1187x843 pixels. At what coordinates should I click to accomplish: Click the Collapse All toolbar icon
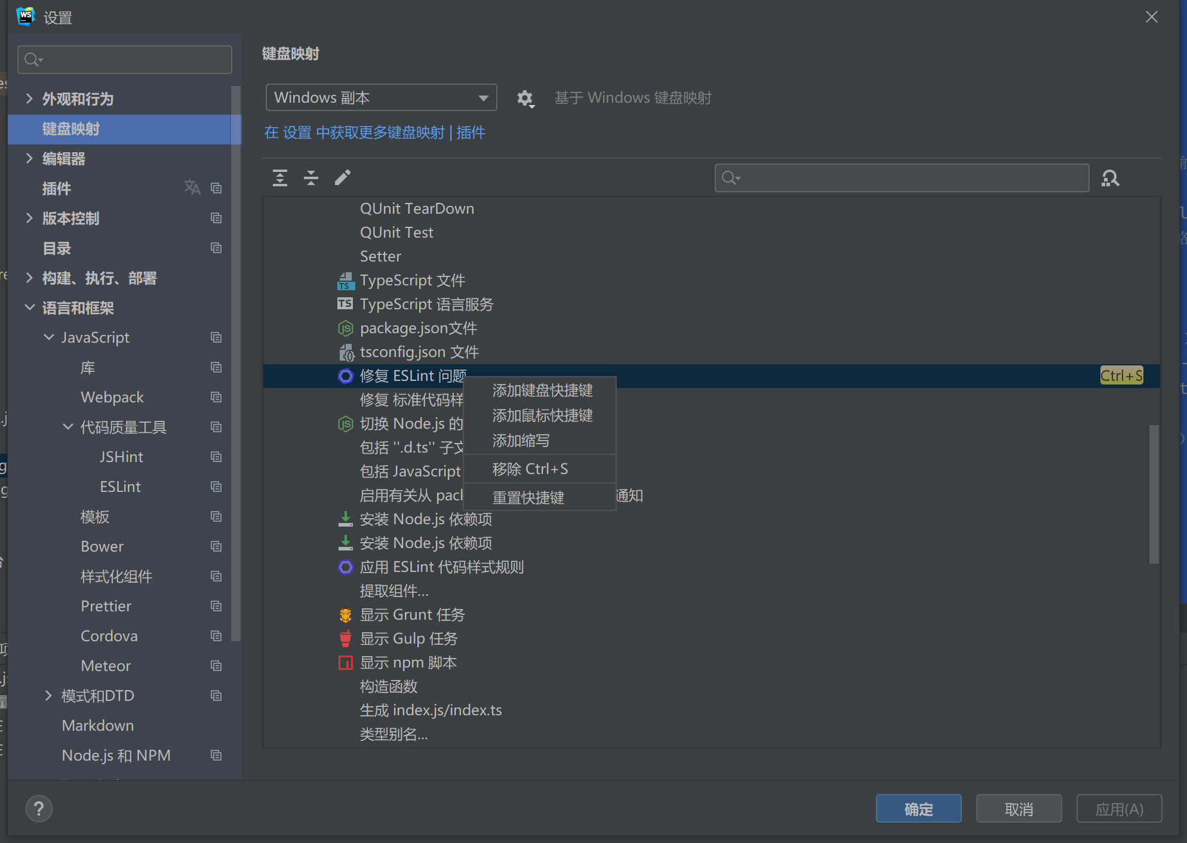pyautogui.click(x=311, y=177)
